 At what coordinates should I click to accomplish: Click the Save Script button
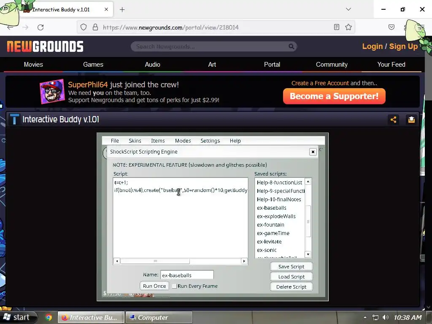(x=291, y=267)
